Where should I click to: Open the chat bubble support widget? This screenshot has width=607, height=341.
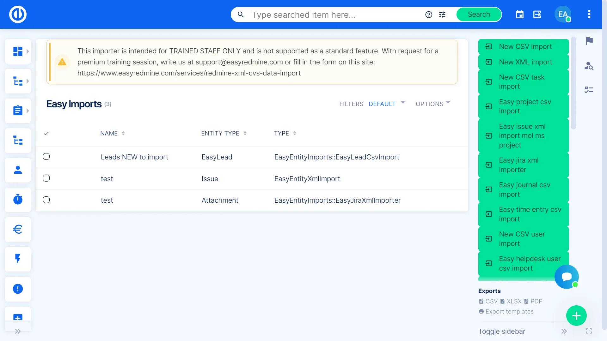click(x=567, y=277)
